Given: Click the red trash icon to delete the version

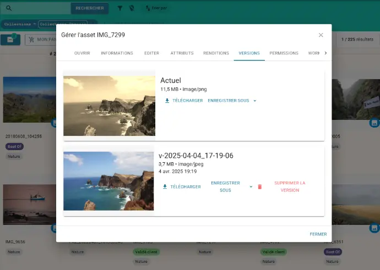Looking at the screenshot, I should click(260, 187).
